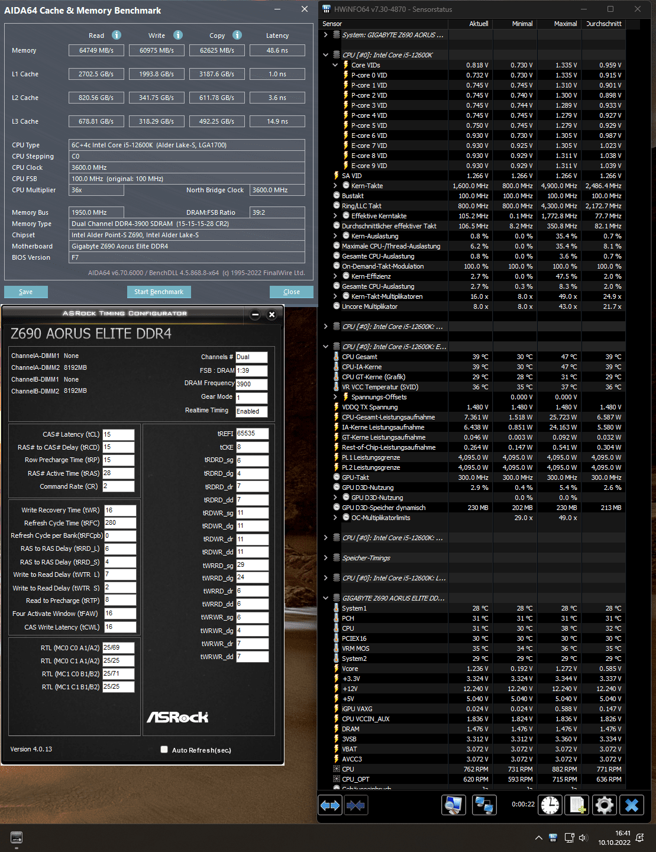Click the tREFI field showing 65535
This screenshot has width=656, height=852.
pyautogui.click(x=252, y=434)
